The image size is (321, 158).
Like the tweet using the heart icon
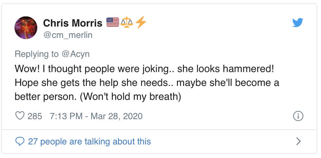click(x=20, y=116)
